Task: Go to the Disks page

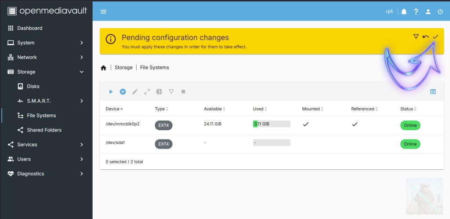Action: click(33, 86)
